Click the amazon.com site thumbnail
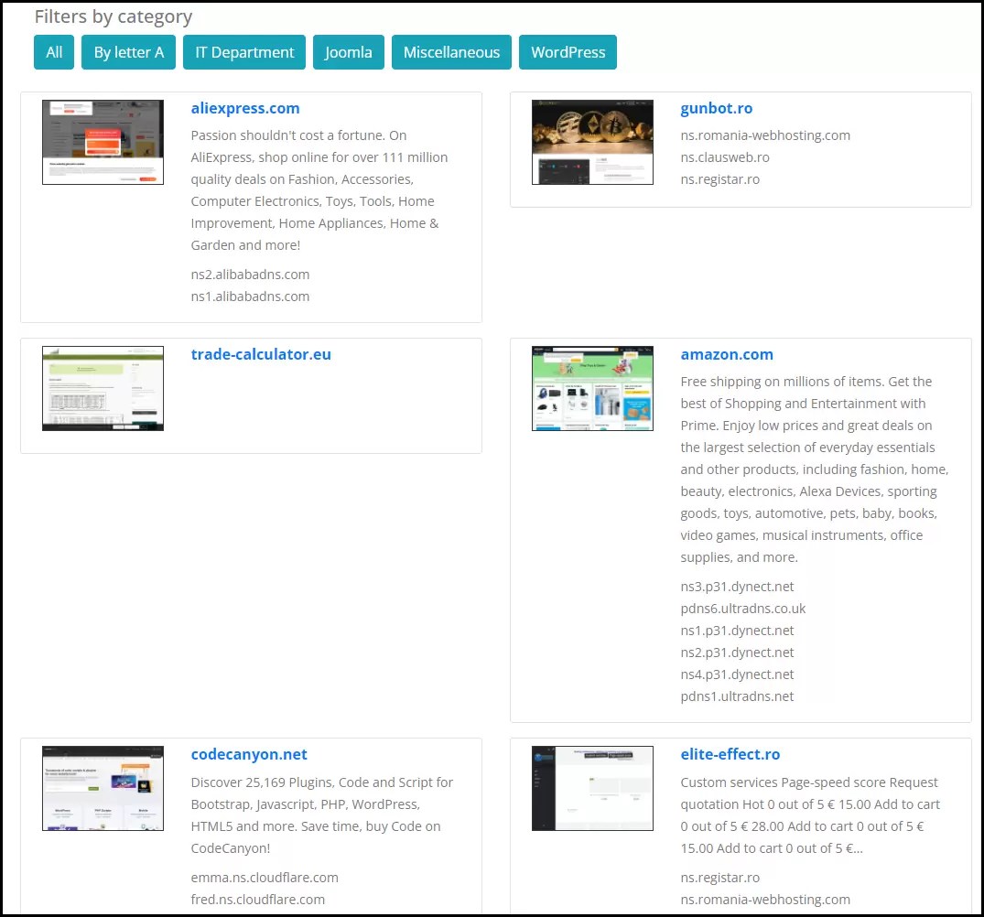 coord(592,388)
